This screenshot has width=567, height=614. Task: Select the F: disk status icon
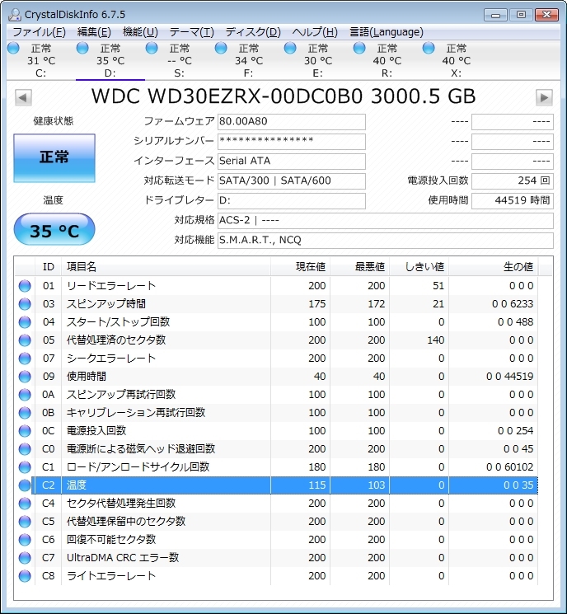point(221,48)
